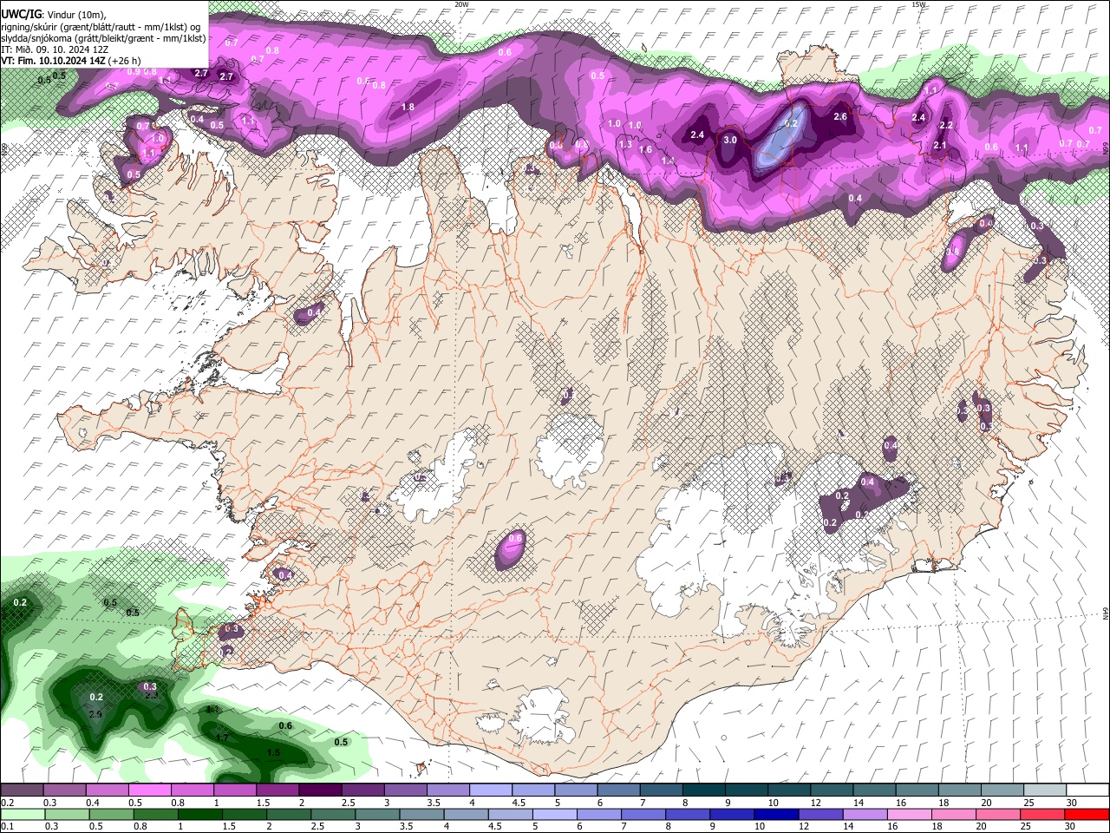Click the '(+26 h)' forecast offset text
The image size is (1110, 833).
tap(125, 61)
